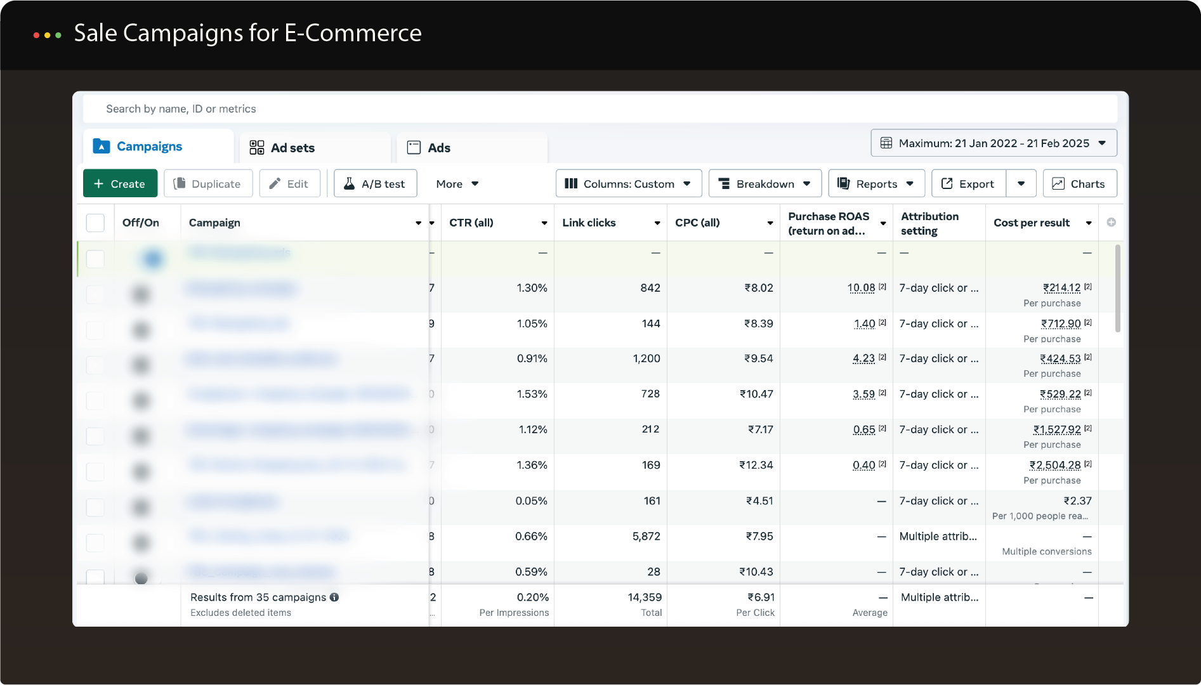Click footnote marker beside ₹214.12 cost

pos(1088,287)
